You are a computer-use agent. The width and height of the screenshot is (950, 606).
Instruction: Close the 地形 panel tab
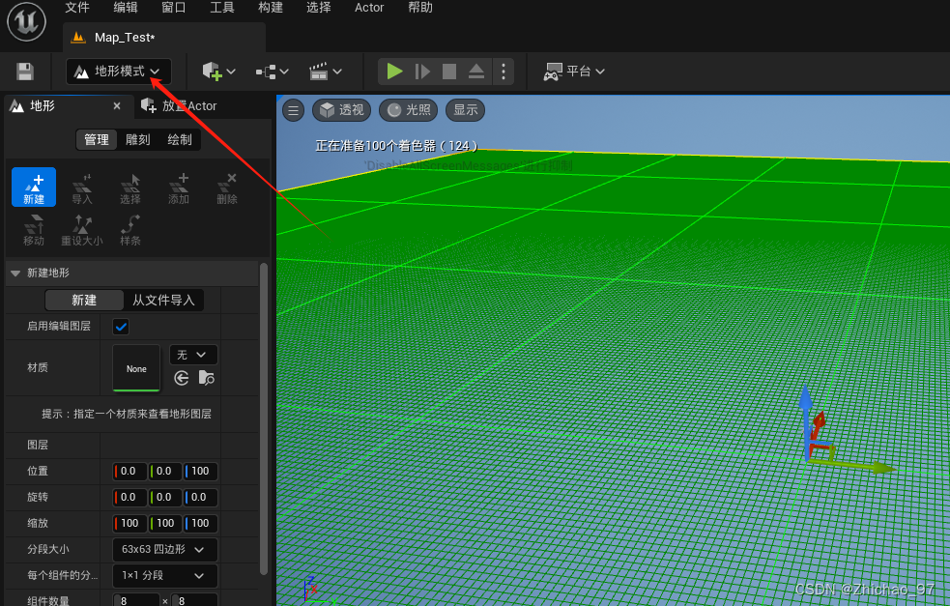coord(117,106)
